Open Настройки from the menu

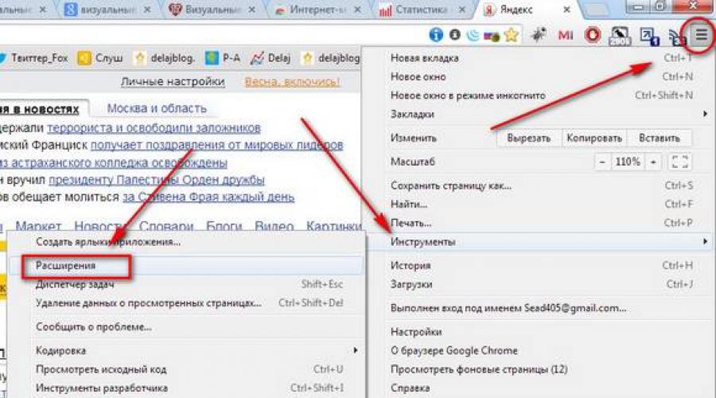click(x=541, y=332)
